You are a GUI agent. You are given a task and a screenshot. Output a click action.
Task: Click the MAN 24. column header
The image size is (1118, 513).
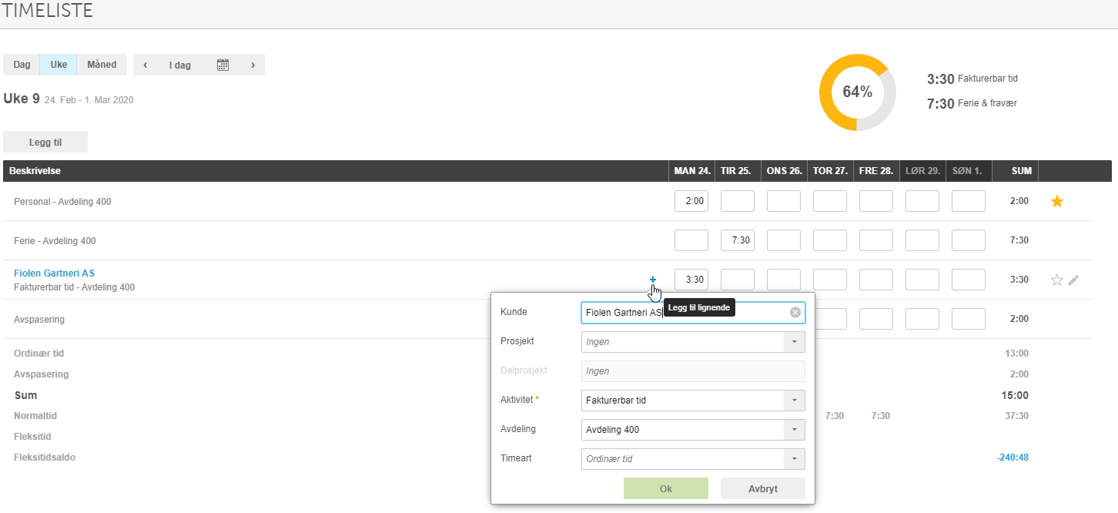coord(691,171)
